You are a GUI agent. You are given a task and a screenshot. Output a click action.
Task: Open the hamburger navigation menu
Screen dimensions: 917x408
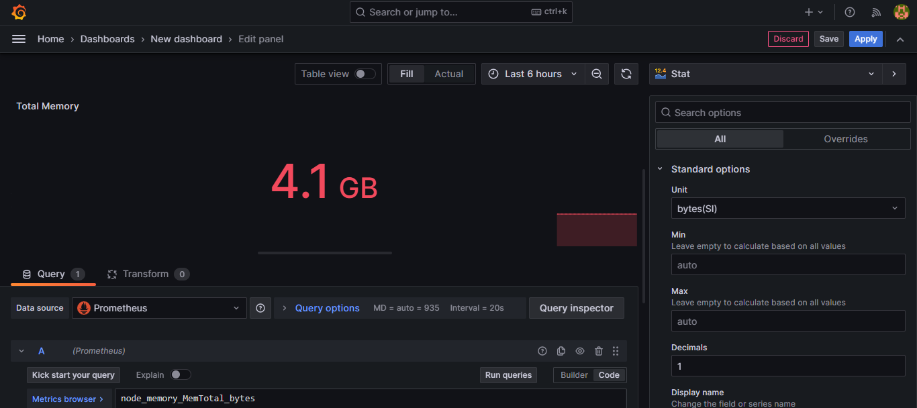point(19,39)
